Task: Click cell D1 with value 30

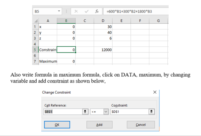Action: [x=103, y=27]
